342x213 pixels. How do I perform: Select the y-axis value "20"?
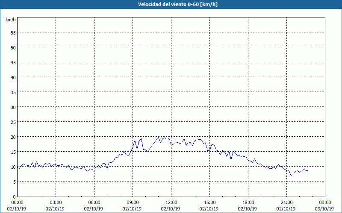(x=13, y=137)
